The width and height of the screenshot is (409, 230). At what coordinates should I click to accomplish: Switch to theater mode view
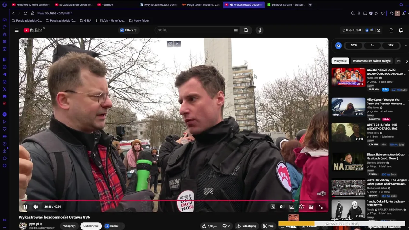pos(311,207)
